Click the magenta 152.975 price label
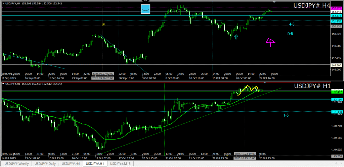344x167 pixels. tap(336, 8)
